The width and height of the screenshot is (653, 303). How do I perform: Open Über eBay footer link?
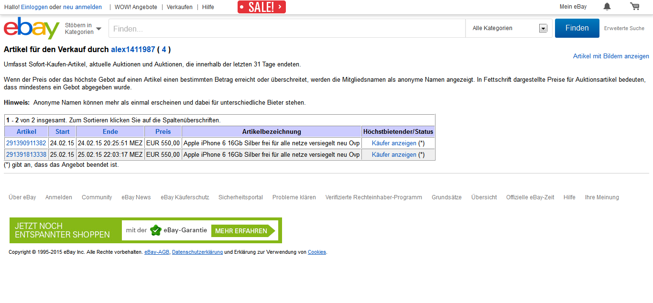click(22, 197)
